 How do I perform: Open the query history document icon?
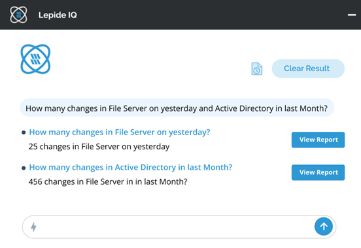(x=257, y=69)
